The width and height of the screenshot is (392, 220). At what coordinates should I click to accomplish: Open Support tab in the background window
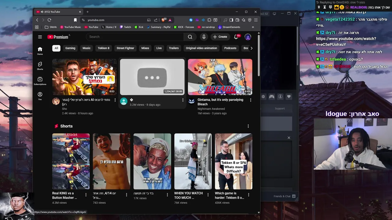[x=280, y=108]
